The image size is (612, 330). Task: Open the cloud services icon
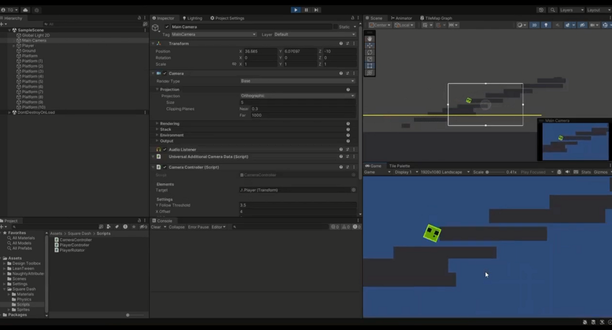(x=26, y=10)
